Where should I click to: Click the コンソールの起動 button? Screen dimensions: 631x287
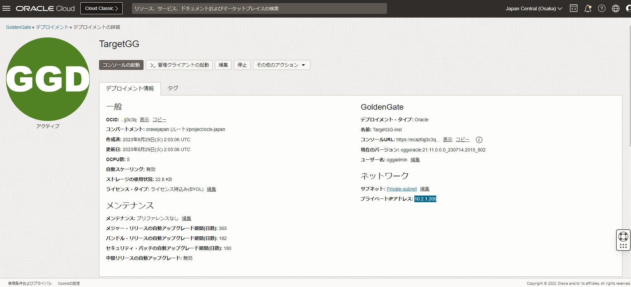(121, 65)
